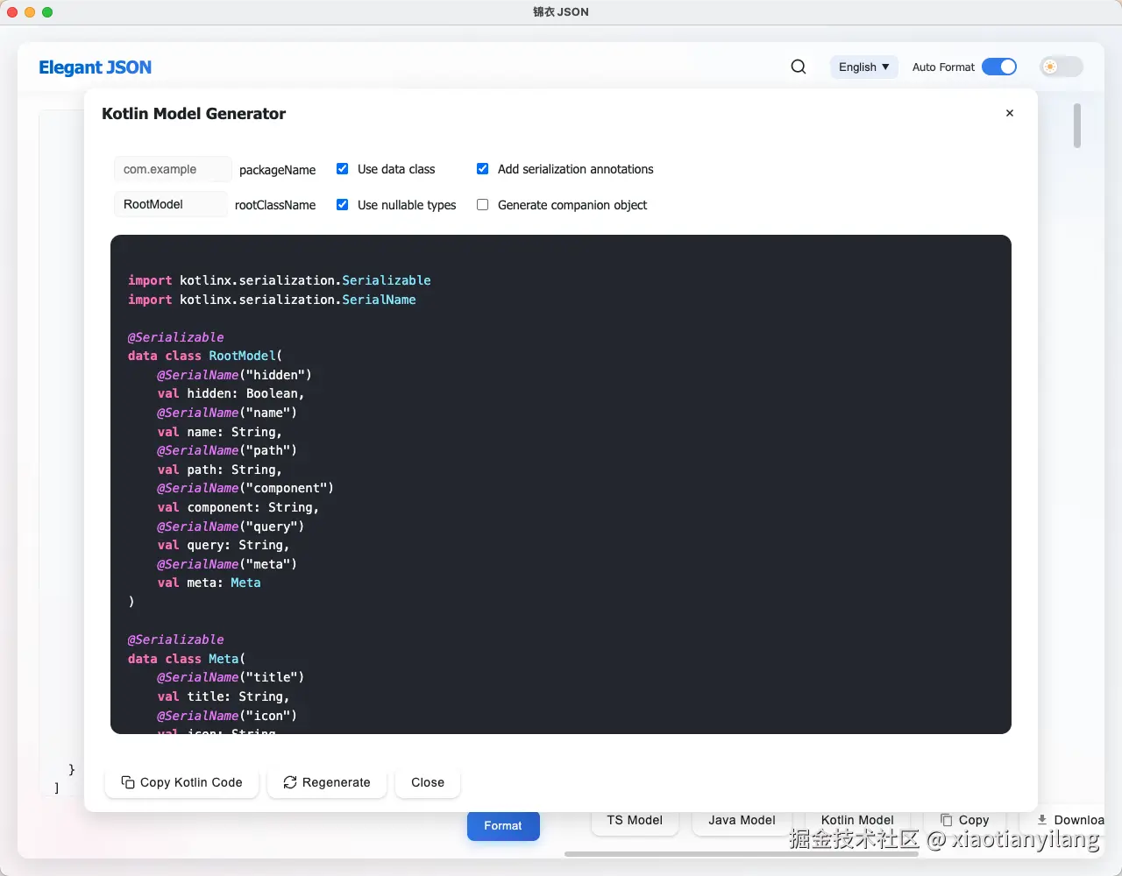
Task: Switch to Java Model
Action: (x=741, y=820)
